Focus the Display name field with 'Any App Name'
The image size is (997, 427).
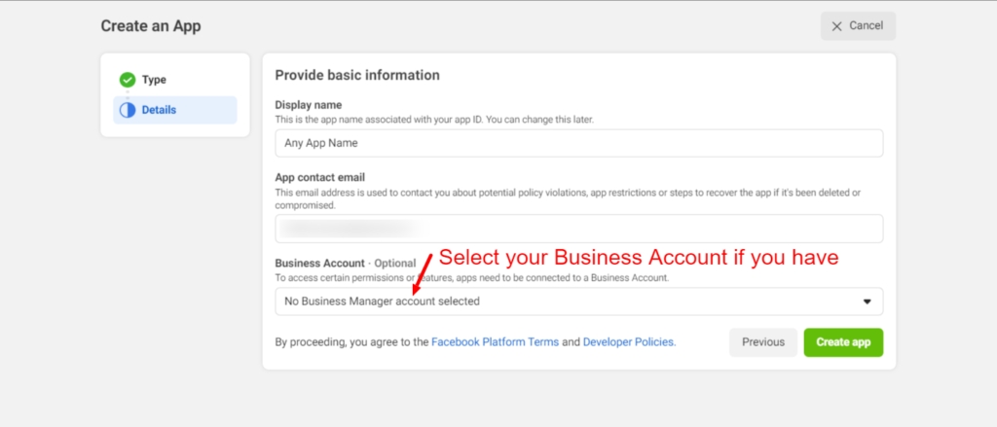(x=578, y=143)
